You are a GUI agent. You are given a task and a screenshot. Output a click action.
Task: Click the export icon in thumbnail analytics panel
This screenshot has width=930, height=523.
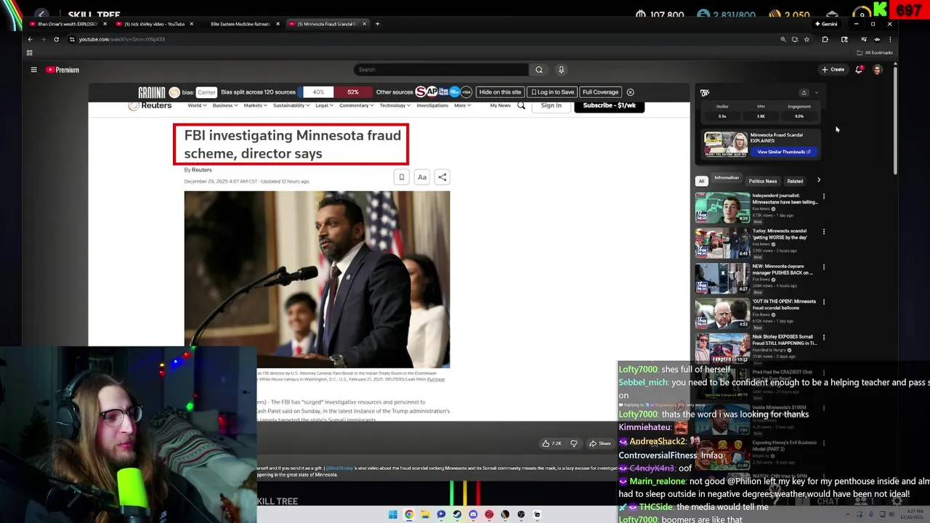(x=804, y=93)
